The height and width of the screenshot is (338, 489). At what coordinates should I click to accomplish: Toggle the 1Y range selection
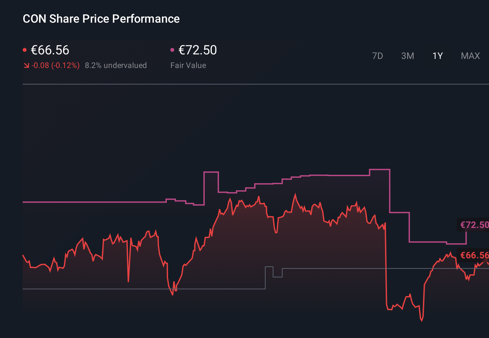click(437, 56)
